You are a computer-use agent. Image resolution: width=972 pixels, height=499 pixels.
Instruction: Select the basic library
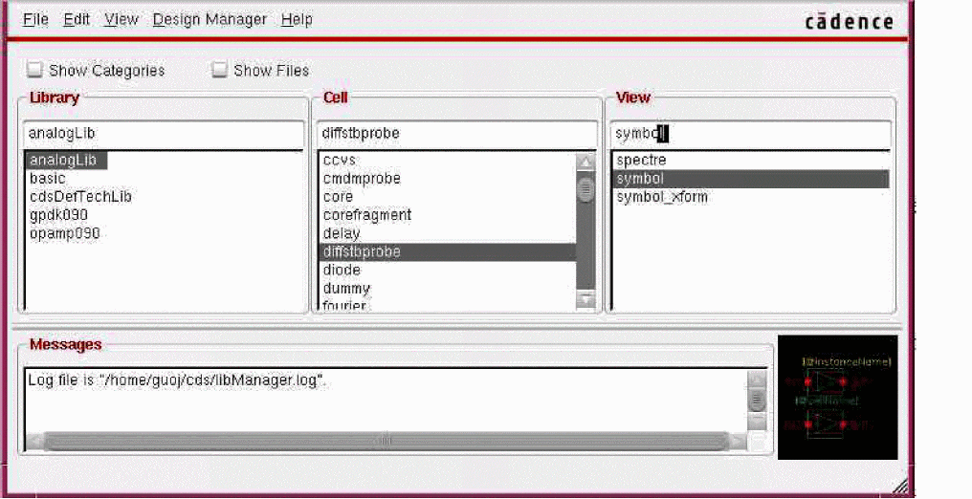tap(48, 179)
